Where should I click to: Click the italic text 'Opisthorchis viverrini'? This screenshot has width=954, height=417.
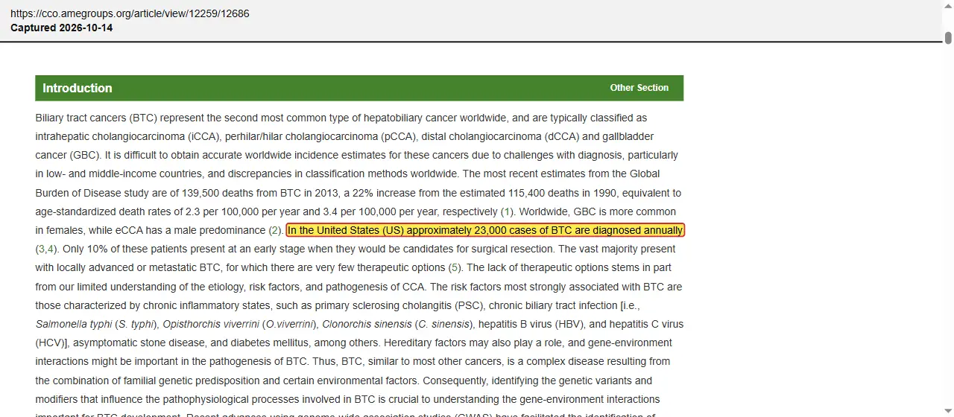(211, 324)
